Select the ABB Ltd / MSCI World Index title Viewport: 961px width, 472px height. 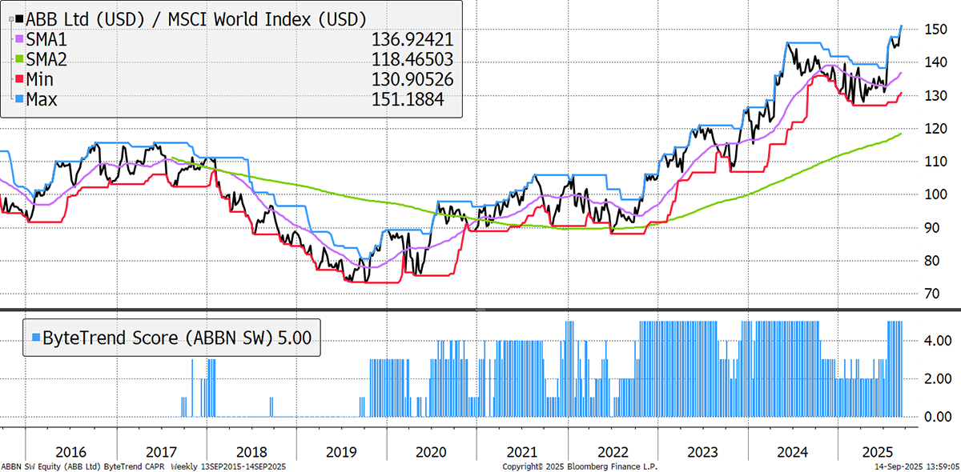pos(196,18)
